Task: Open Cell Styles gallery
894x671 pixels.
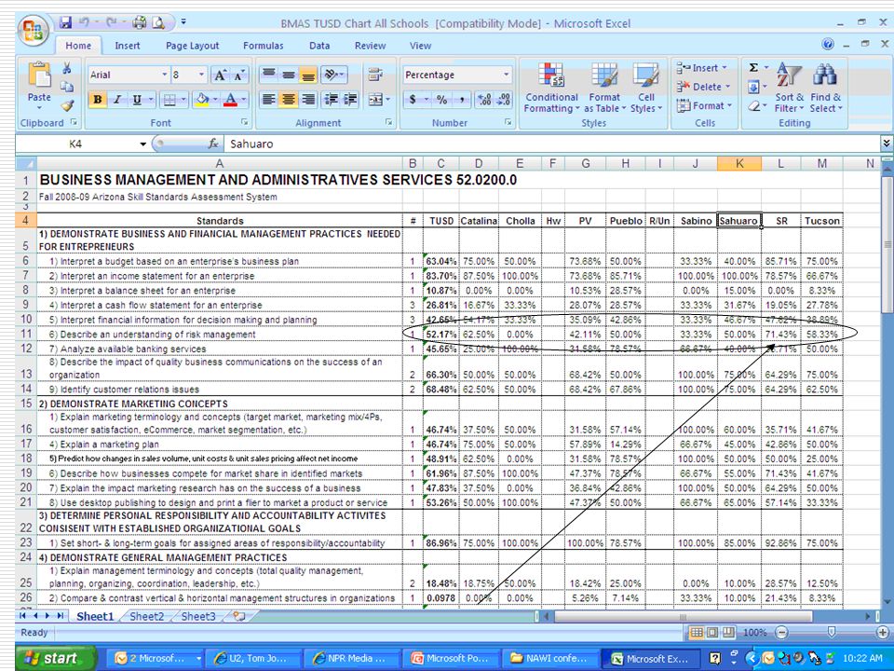Action: (x=646, y=88)
